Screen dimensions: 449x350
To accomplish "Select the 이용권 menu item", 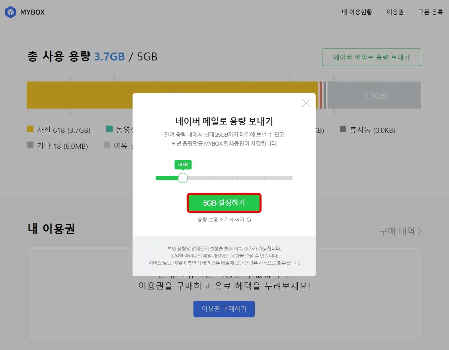I will click(395, 12).
